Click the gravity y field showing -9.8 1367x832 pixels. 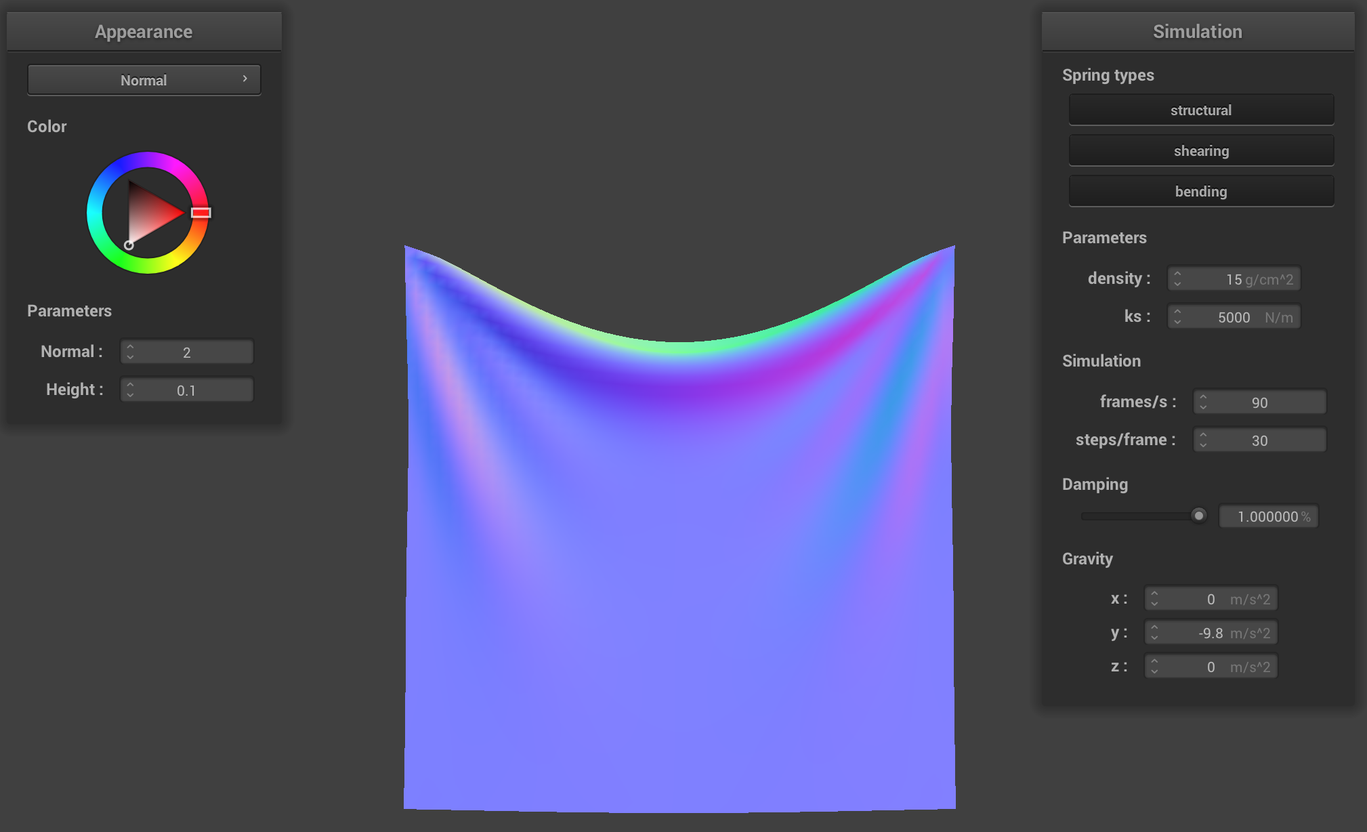pos(1211,632)
